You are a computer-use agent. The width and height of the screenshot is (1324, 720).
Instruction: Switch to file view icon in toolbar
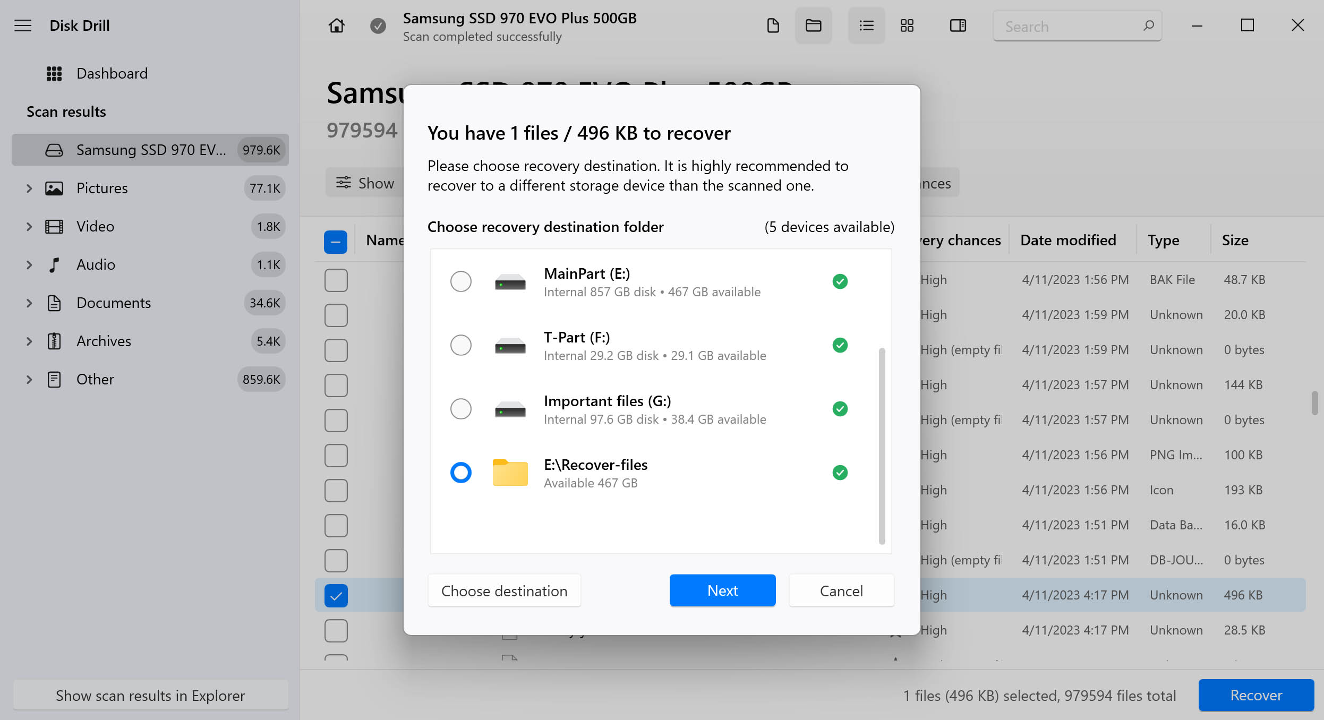(773, 25)
